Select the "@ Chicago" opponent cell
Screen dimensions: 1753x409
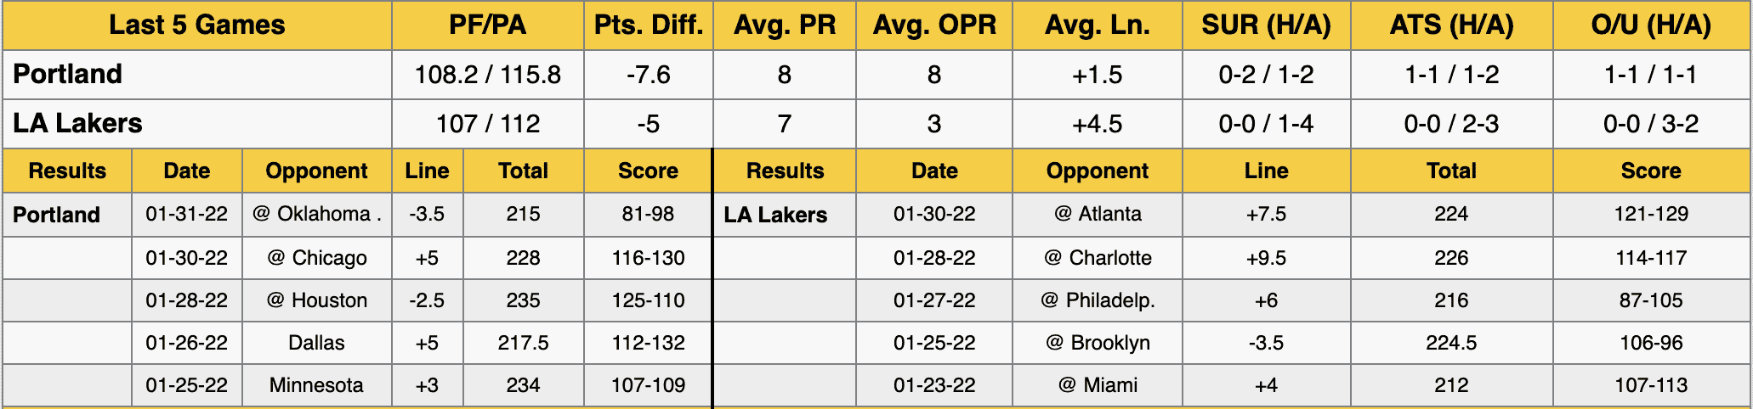tap(316, 258)
